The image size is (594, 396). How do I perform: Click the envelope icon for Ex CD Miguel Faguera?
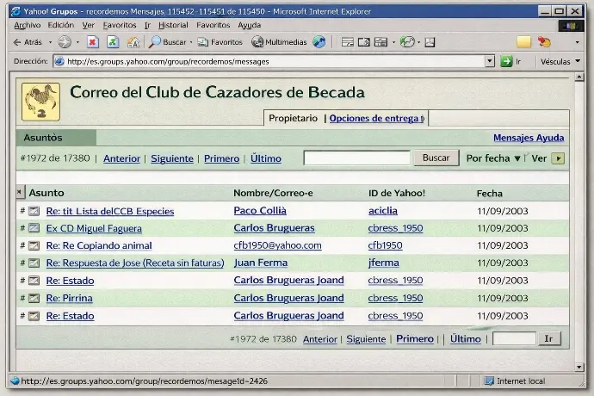pos(34,228)
